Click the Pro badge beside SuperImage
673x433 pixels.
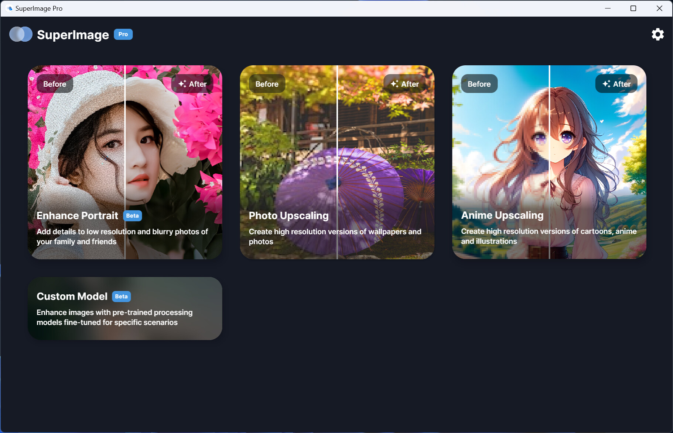coord(123,34)
